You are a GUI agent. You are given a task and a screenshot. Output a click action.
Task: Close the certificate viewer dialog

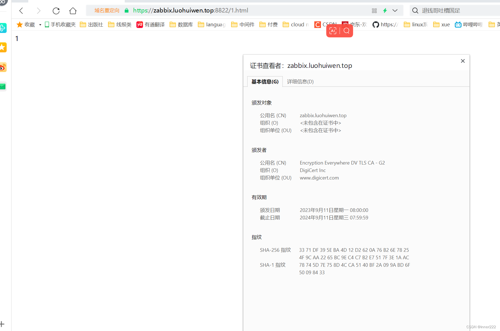463,61
